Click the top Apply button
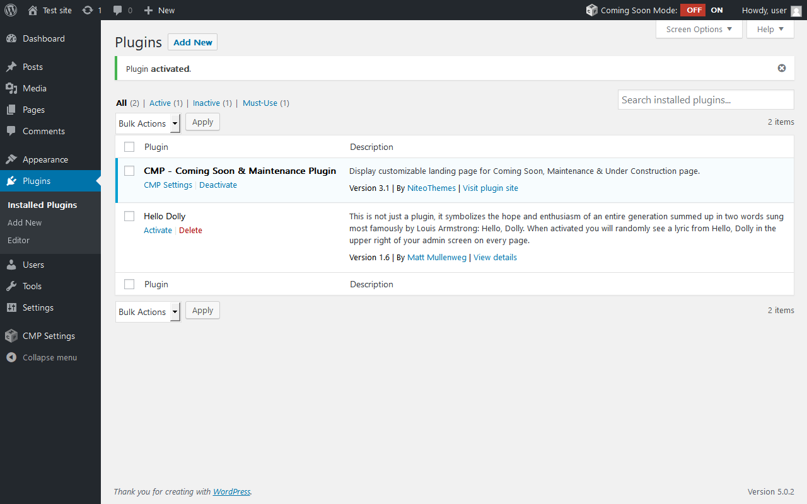Image resolution: width=807 pixels, height=504 pixels. [x=202, y=122]
